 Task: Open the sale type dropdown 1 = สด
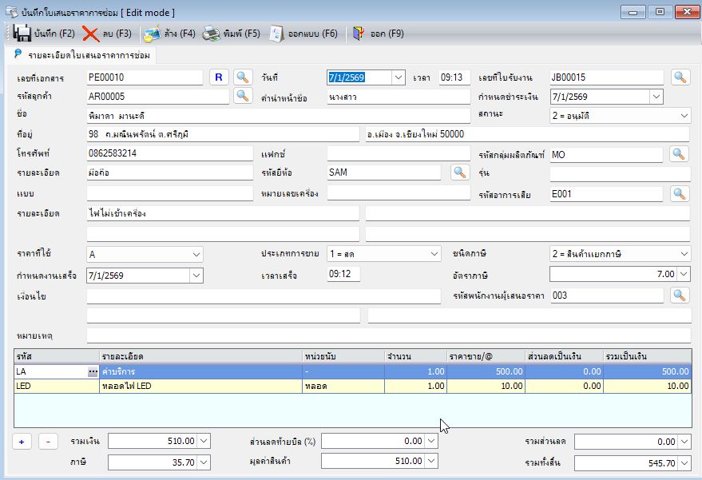434,254
